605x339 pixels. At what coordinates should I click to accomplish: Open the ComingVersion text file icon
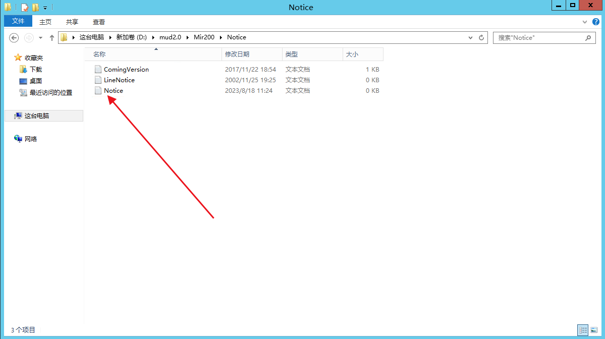click(x=98, y=70)
